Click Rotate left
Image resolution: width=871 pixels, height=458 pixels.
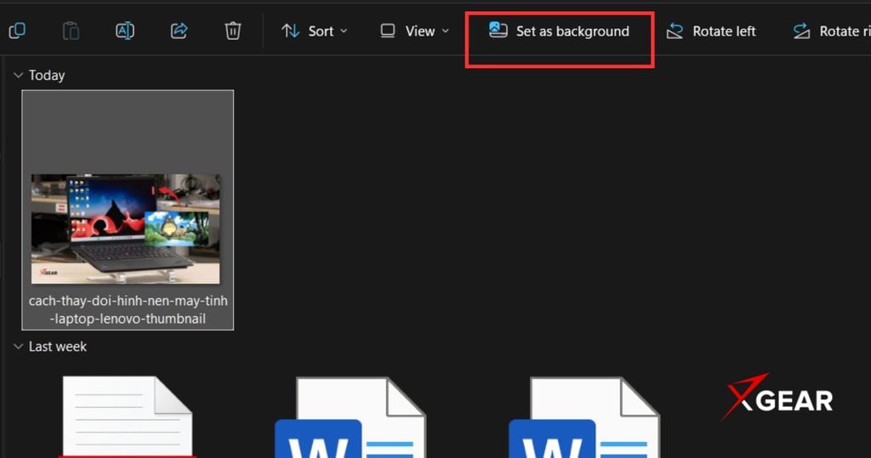coord(711,31)
